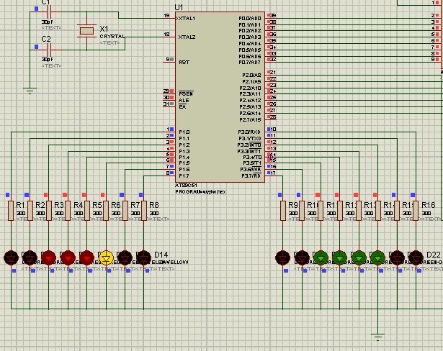Click the ground symbol below the capacitors

coord(29,90)
